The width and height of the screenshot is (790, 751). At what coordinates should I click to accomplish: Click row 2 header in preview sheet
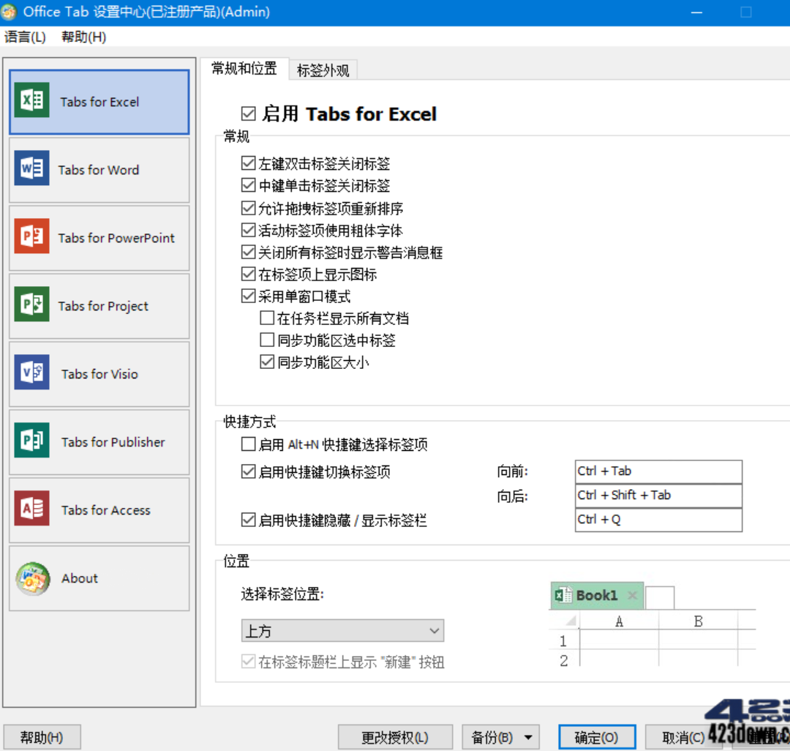563,660
